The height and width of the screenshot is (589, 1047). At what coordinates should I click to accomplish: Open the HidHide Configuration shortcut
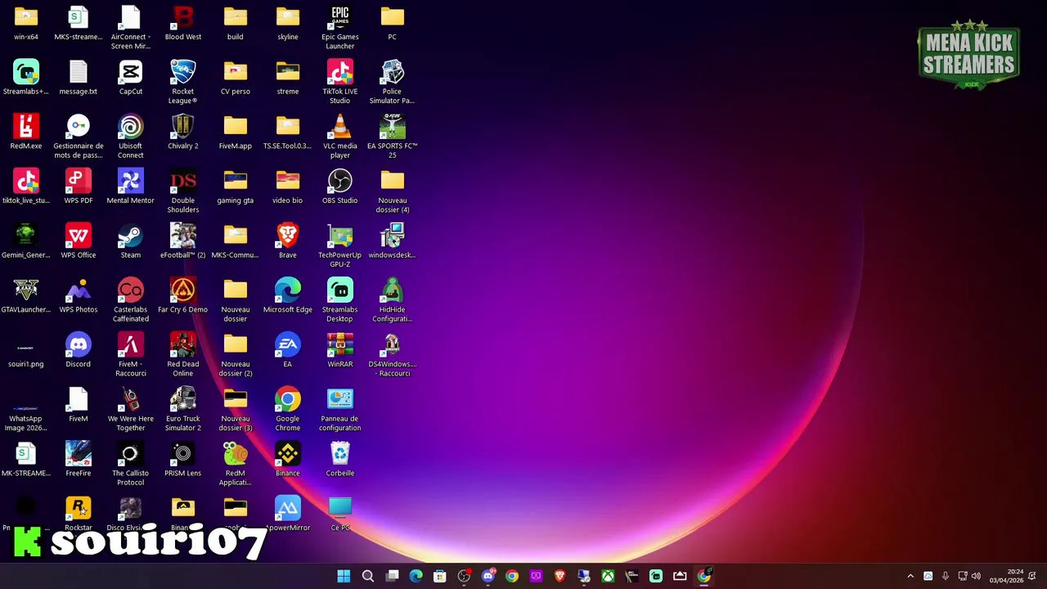[393, 299]
